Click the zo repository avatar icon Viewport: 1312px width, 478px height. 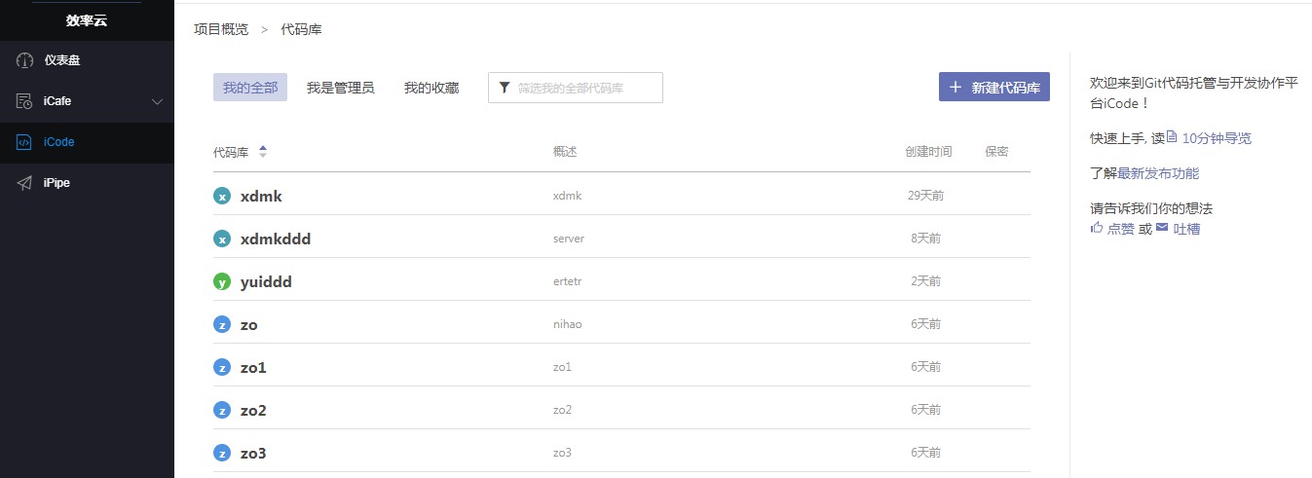222,324
